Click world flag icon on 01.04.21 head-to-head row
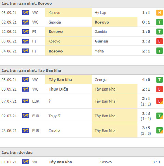164x166 pixels. point(26,162)
